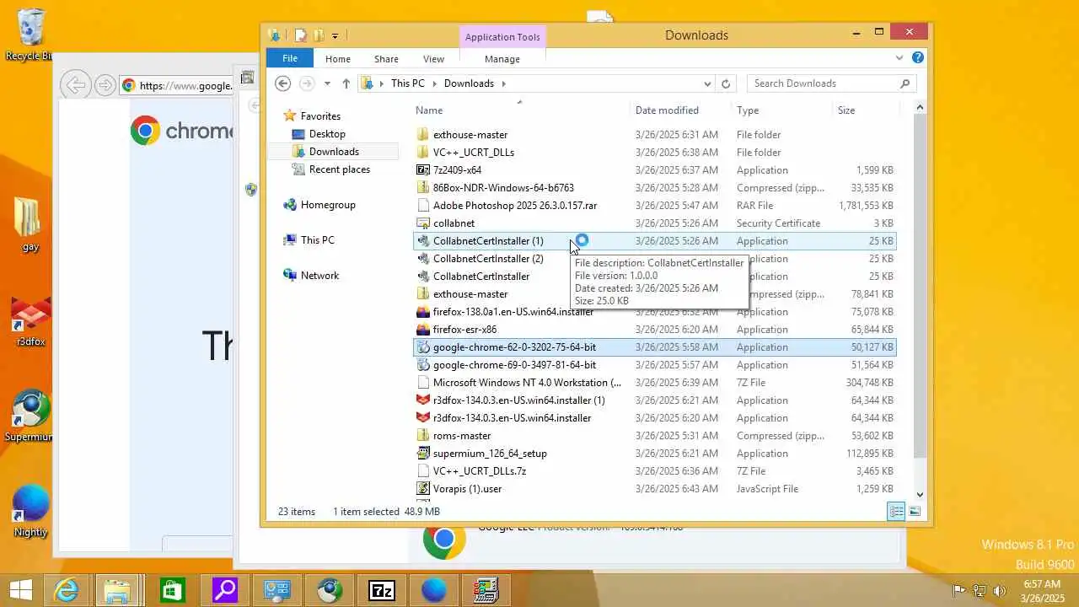Open the recent locations dropdown arrow
Viewport: 1079px width, 607px height.
326,83
